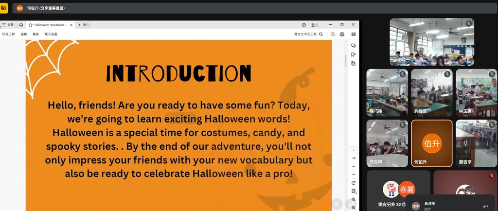Image resolution: width=498 pixels, height=211 pixels.
Task: Click the zoom in magnifier icon
Action: (354, 199)
